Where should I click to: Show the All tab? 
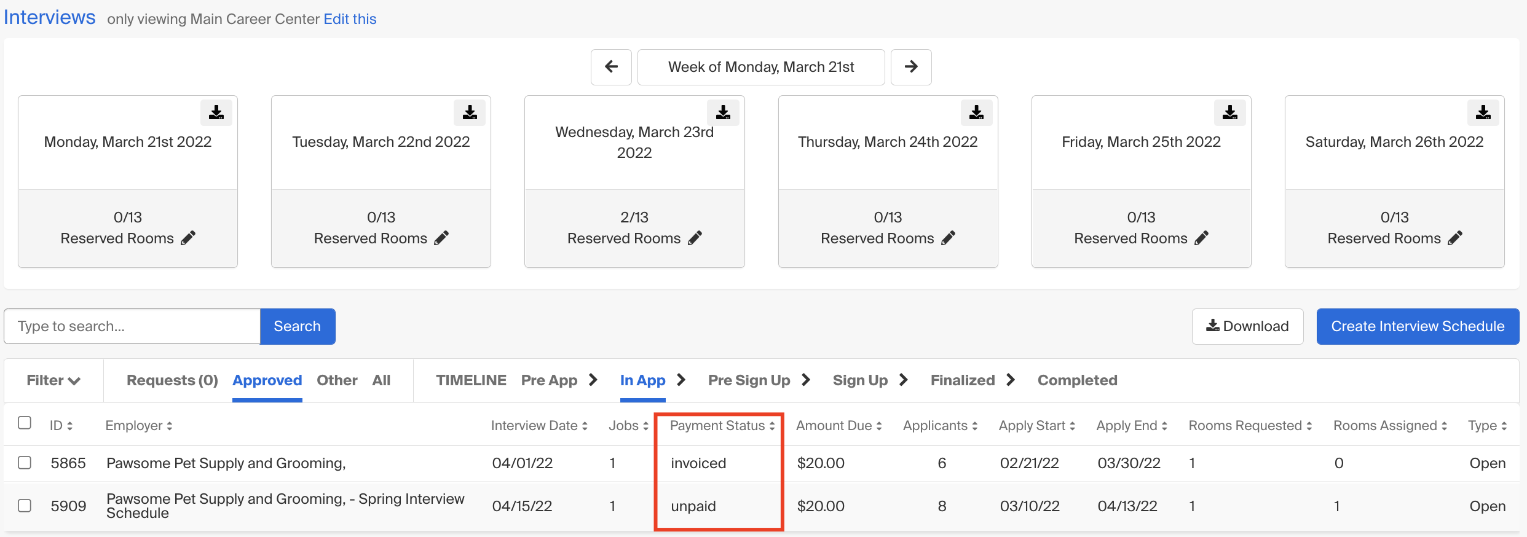(x=381, y=380)
